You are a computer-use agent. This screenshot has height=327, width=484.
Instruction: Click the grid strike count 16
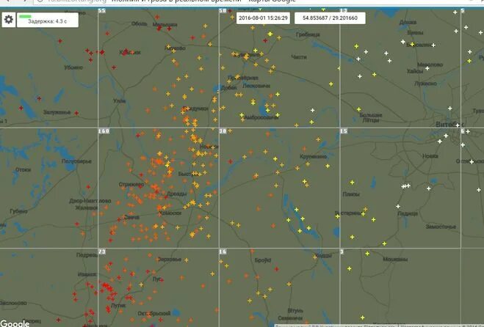point(223,251)
